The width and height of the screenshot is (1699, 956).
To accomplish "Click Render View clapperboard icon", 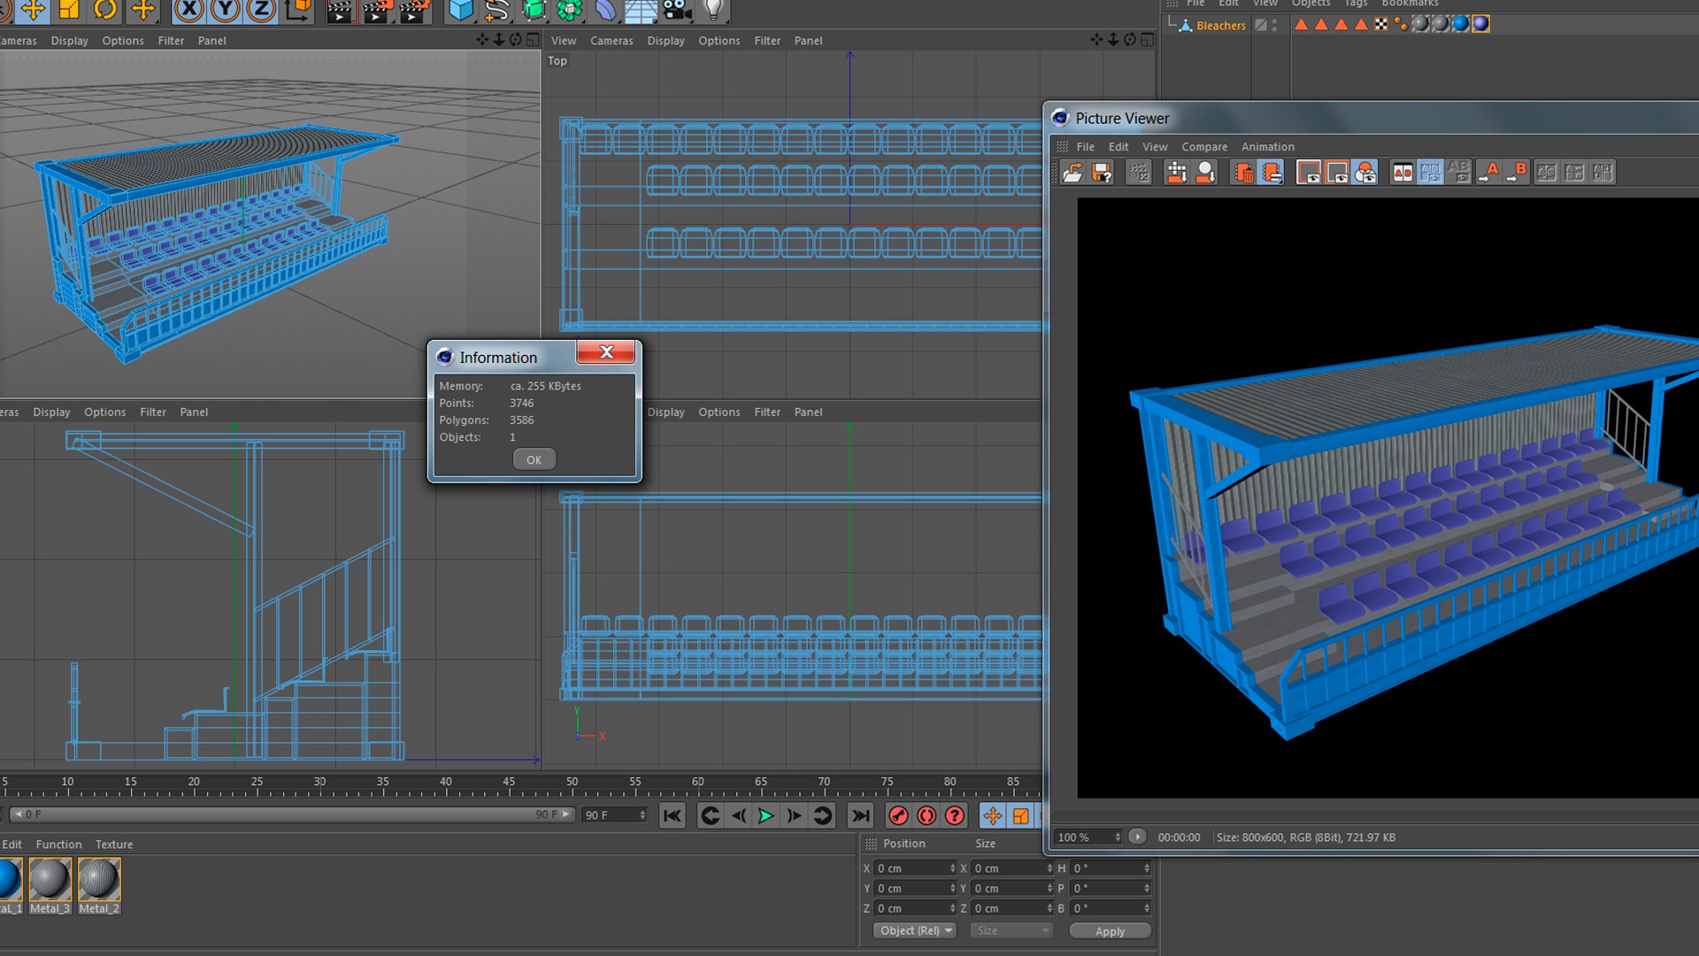I will point(340,11).
